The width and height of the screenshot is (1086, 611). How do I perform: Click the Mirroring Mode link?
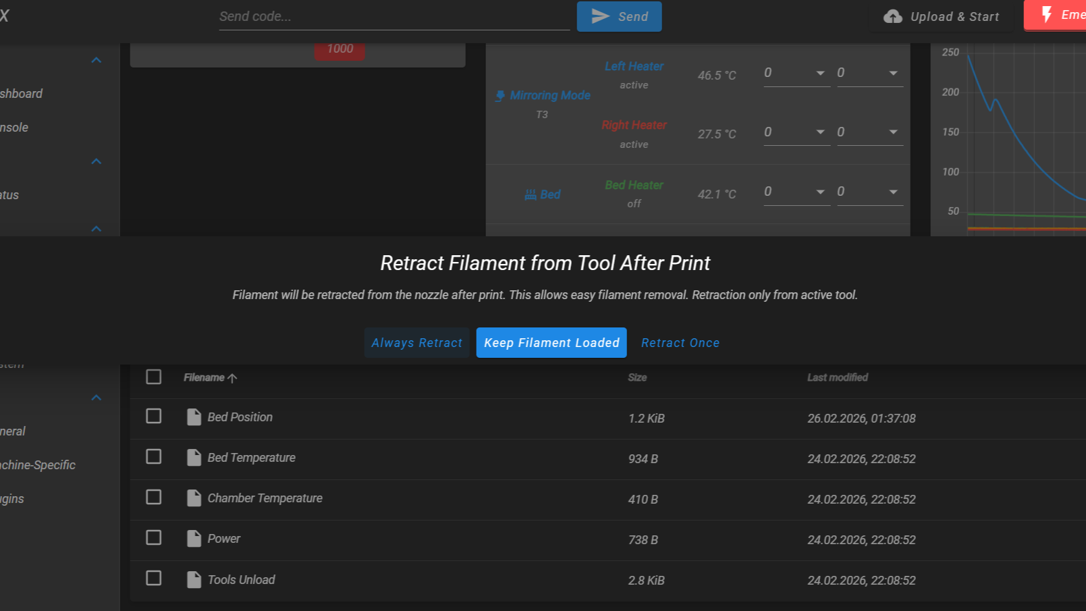coord(550,96)
